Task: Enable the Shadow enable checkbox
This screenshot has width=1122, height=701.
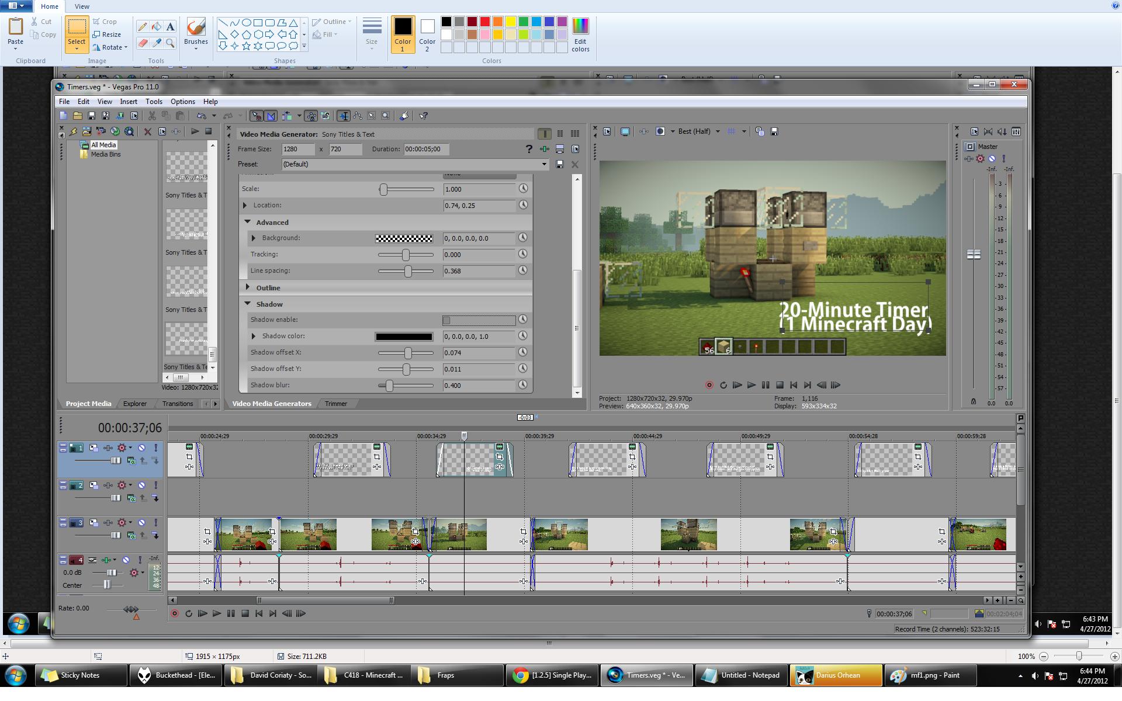Action: [x=447, y=320]
